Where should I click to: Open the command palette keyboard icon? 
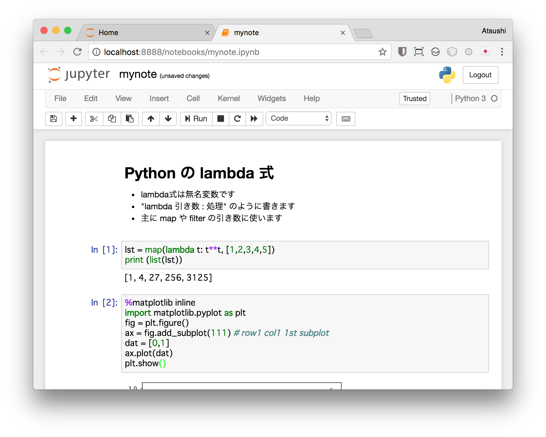[345, 119]
